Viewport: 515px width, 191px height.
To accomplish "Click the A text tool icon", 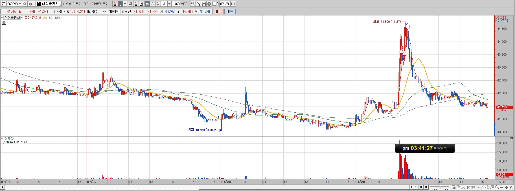I will click(511, 187).
